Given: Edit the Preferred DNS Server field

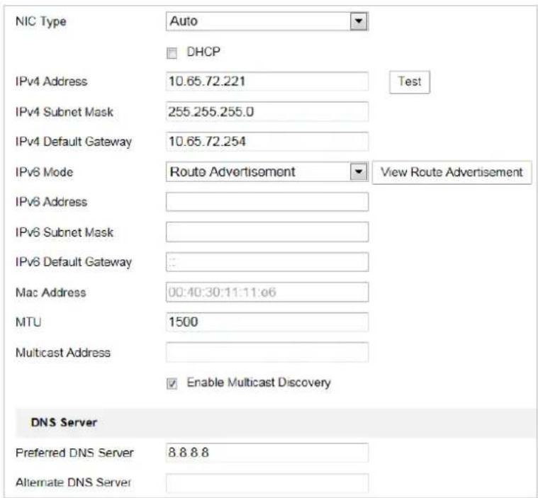Looking at the screenshot, I should pos(267,453).
